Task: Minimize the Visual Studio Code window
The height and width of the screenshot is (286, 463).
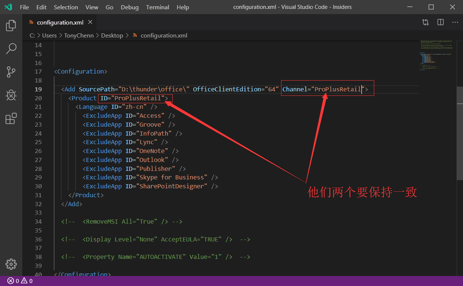Action: 410,7
